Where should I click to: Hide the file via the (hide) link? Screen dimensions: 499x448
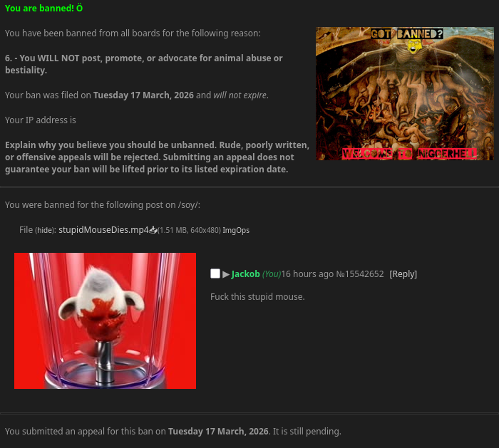tap(46, 230)
